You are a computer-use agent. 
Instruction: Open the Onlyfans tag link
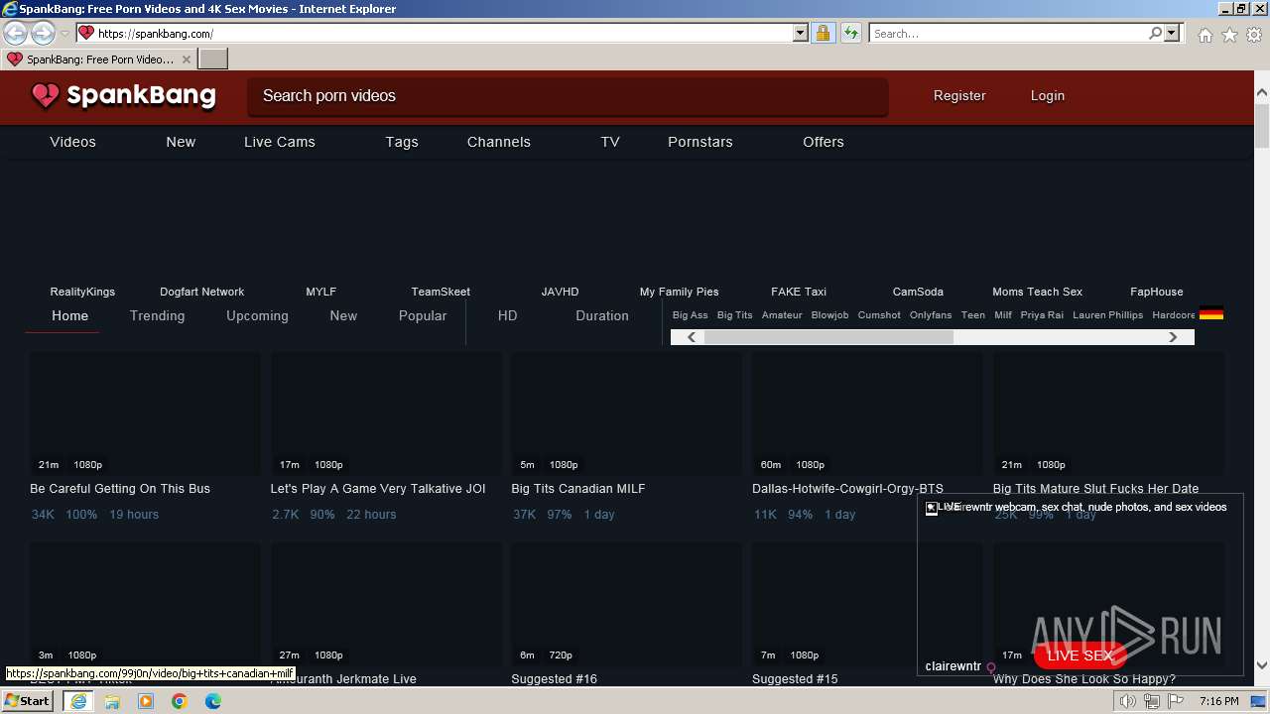(931, 315)
